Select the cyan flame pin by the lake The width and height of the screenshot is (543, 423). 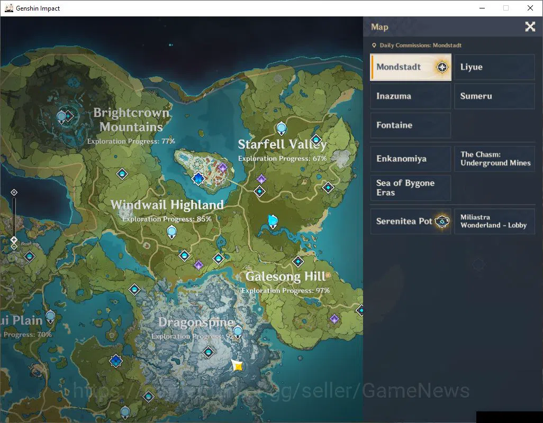(x=273, y=222)
